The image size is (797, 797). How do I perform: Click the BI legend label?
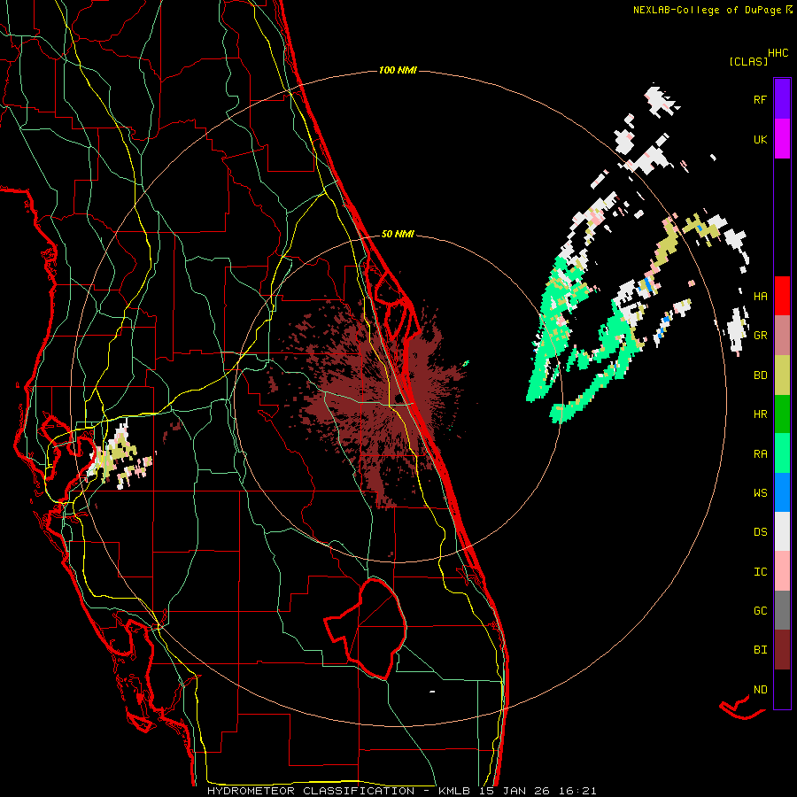pos(760,650)
